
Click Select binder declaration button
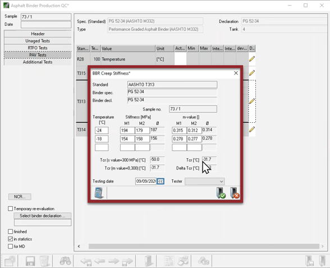click(x=43, y=216)
